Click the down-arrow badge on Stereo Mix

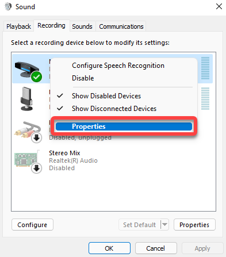tap(36, 168)
